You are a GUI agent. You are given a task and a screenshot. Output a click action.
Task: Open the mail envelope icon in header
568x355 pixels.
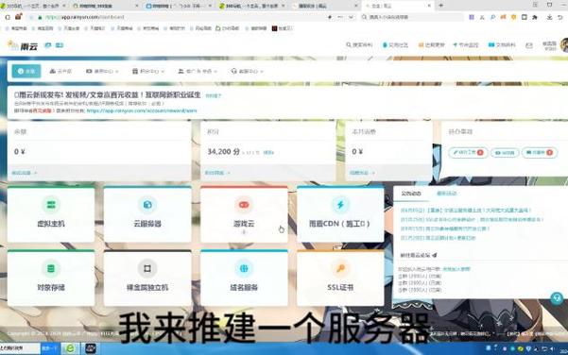529,45
